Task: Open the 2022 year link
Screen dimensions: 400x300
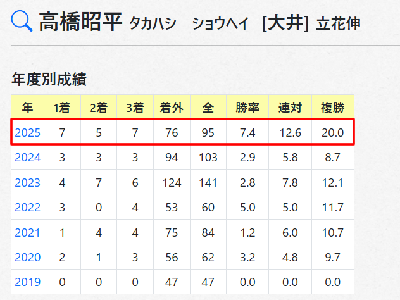Action: [x=28, y=207]
